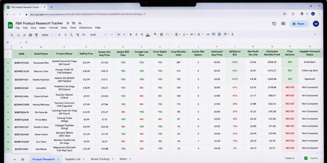Toggle bold formatting

pos(131,35)
